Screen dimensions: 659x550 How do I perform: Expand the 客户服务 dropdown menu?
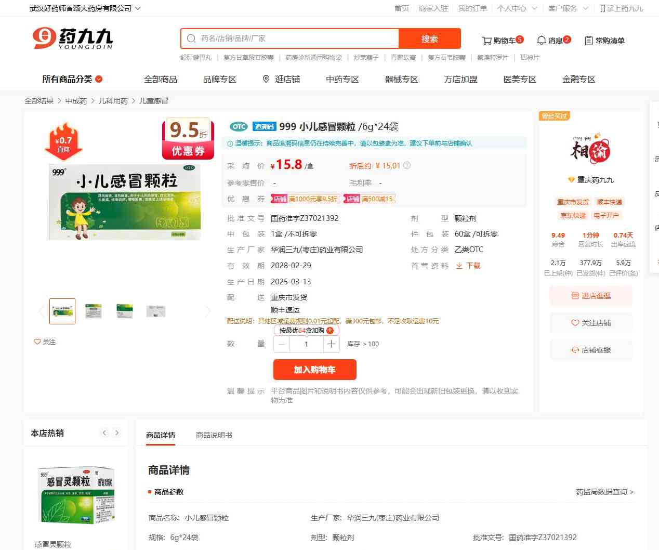585,8
